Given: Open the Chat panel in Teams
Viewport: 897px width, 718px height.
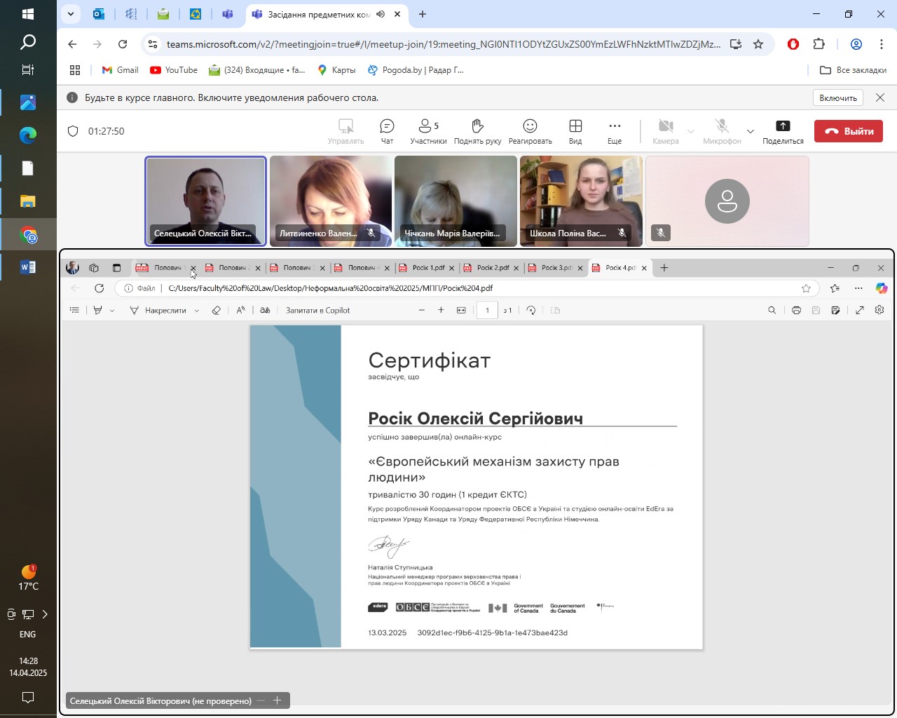Looking at the screenshot, I should (x=387, y=131).
